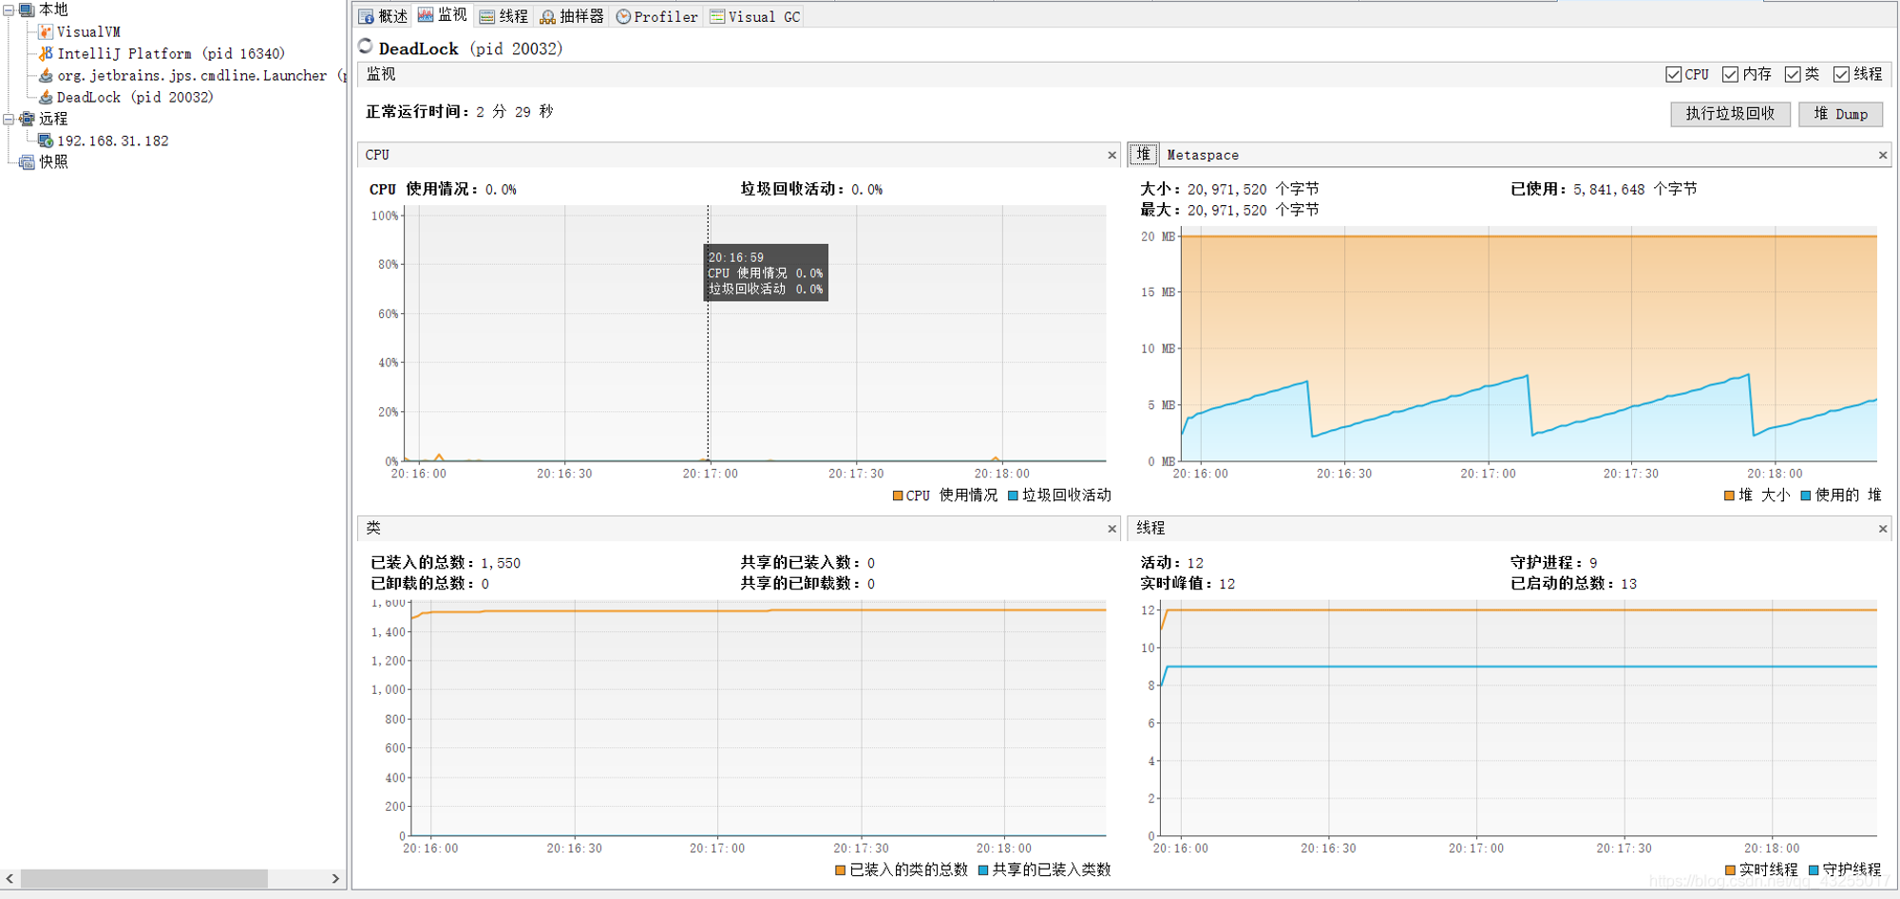Click the 垃圾回收活动 legend swatch
Screen dimensions: 1900x899
click(1013, 496)
